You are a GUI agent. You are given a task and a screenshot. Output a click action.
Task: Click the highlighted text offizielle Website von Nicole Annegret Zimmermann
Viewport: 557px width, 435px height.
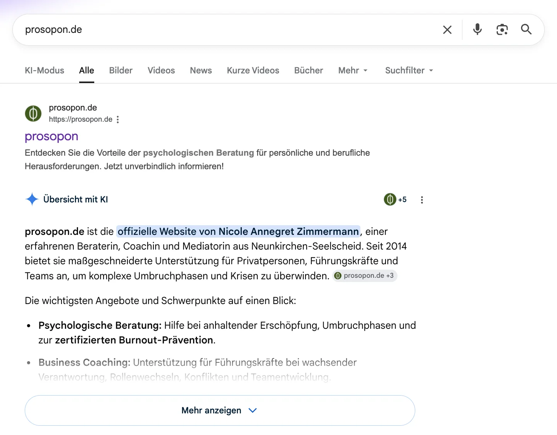click(238, 231)
